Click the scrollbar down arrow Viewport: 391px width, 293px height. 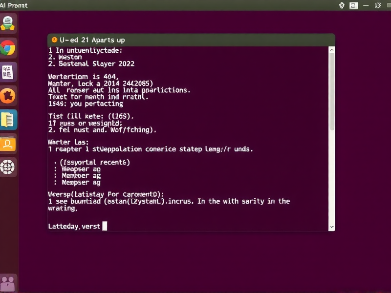(332, 227)
